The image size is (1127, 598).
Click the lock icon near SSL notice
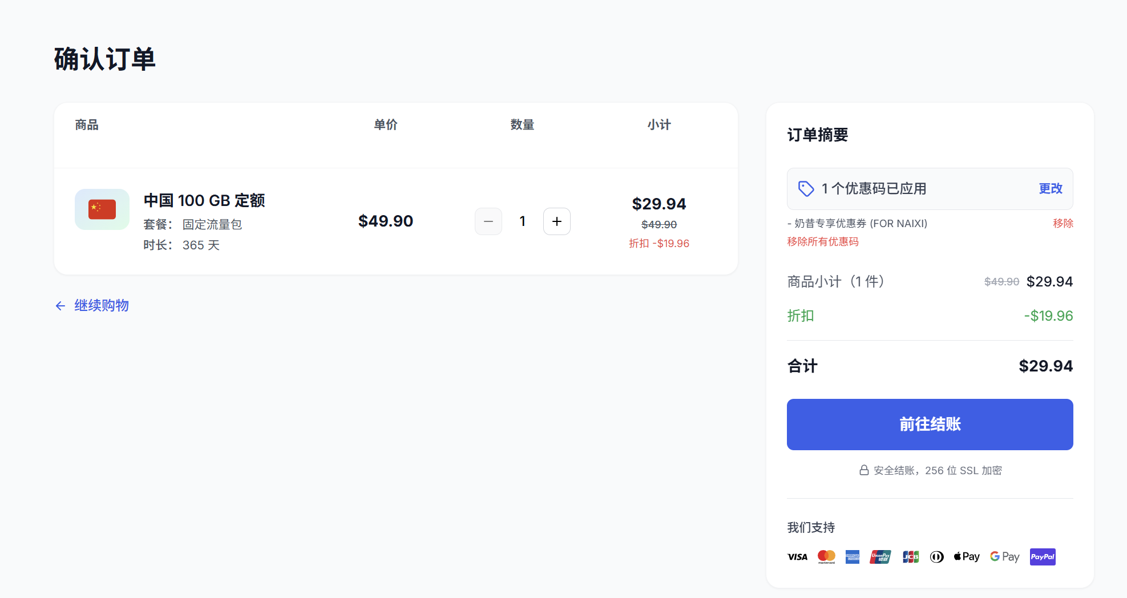[864, 470]
